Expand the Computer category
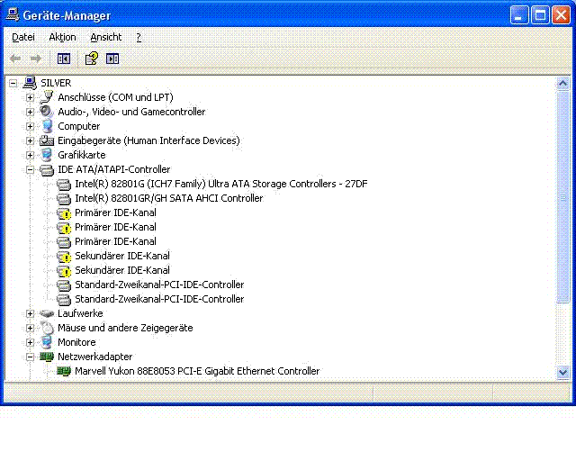 (30, 126)
